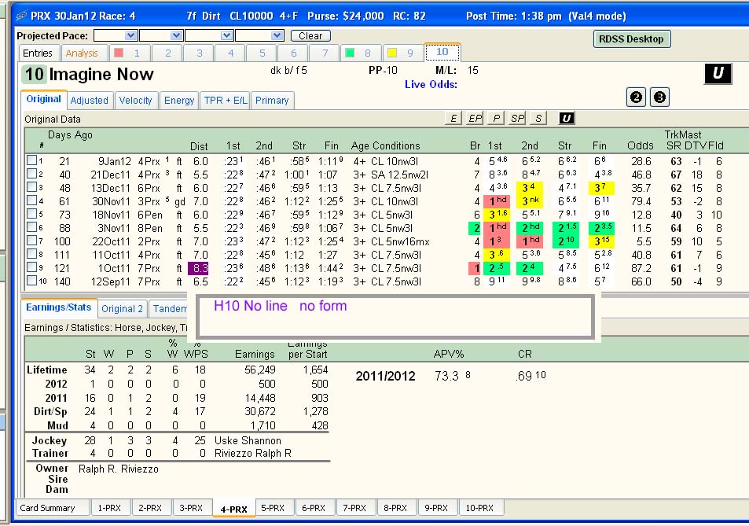Click the SP running style button

click(517, 118)
